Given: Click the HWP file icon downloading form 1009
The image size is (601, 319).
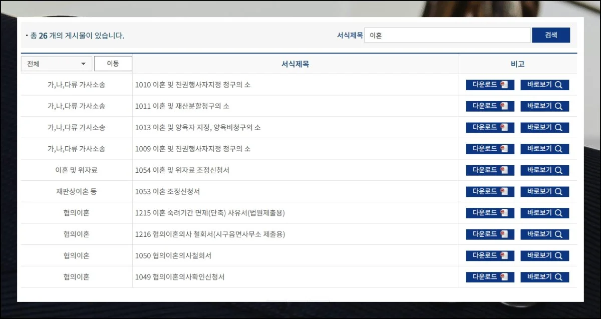Looking at the screenshot, I should (x=504, y=149).
